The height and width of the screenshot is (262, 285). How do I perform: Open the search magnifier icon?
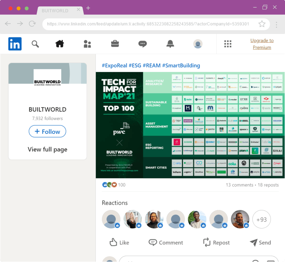(x=35, y=44)
